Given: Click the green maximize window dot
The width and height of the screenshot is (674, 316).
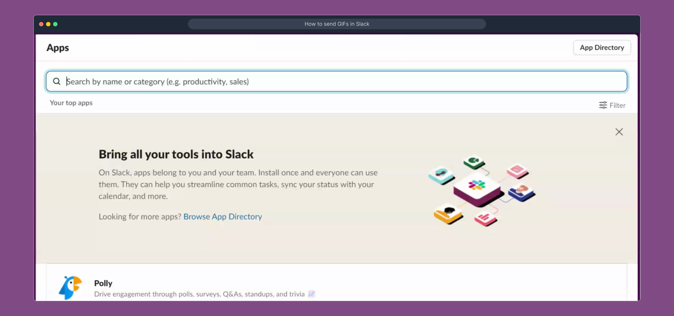Looking at the screenshot, I should coord(55,24).
